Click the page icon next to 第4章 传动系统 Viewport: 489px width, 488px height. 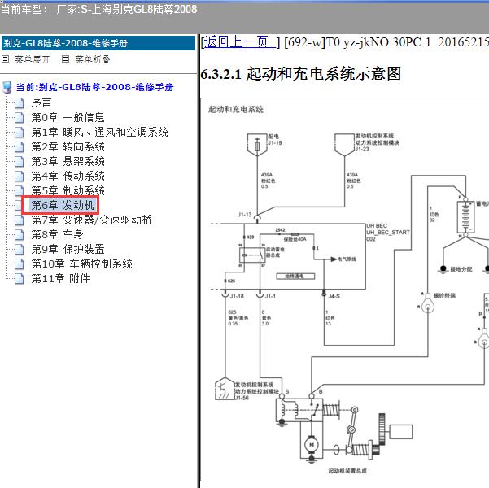point(20,176)
